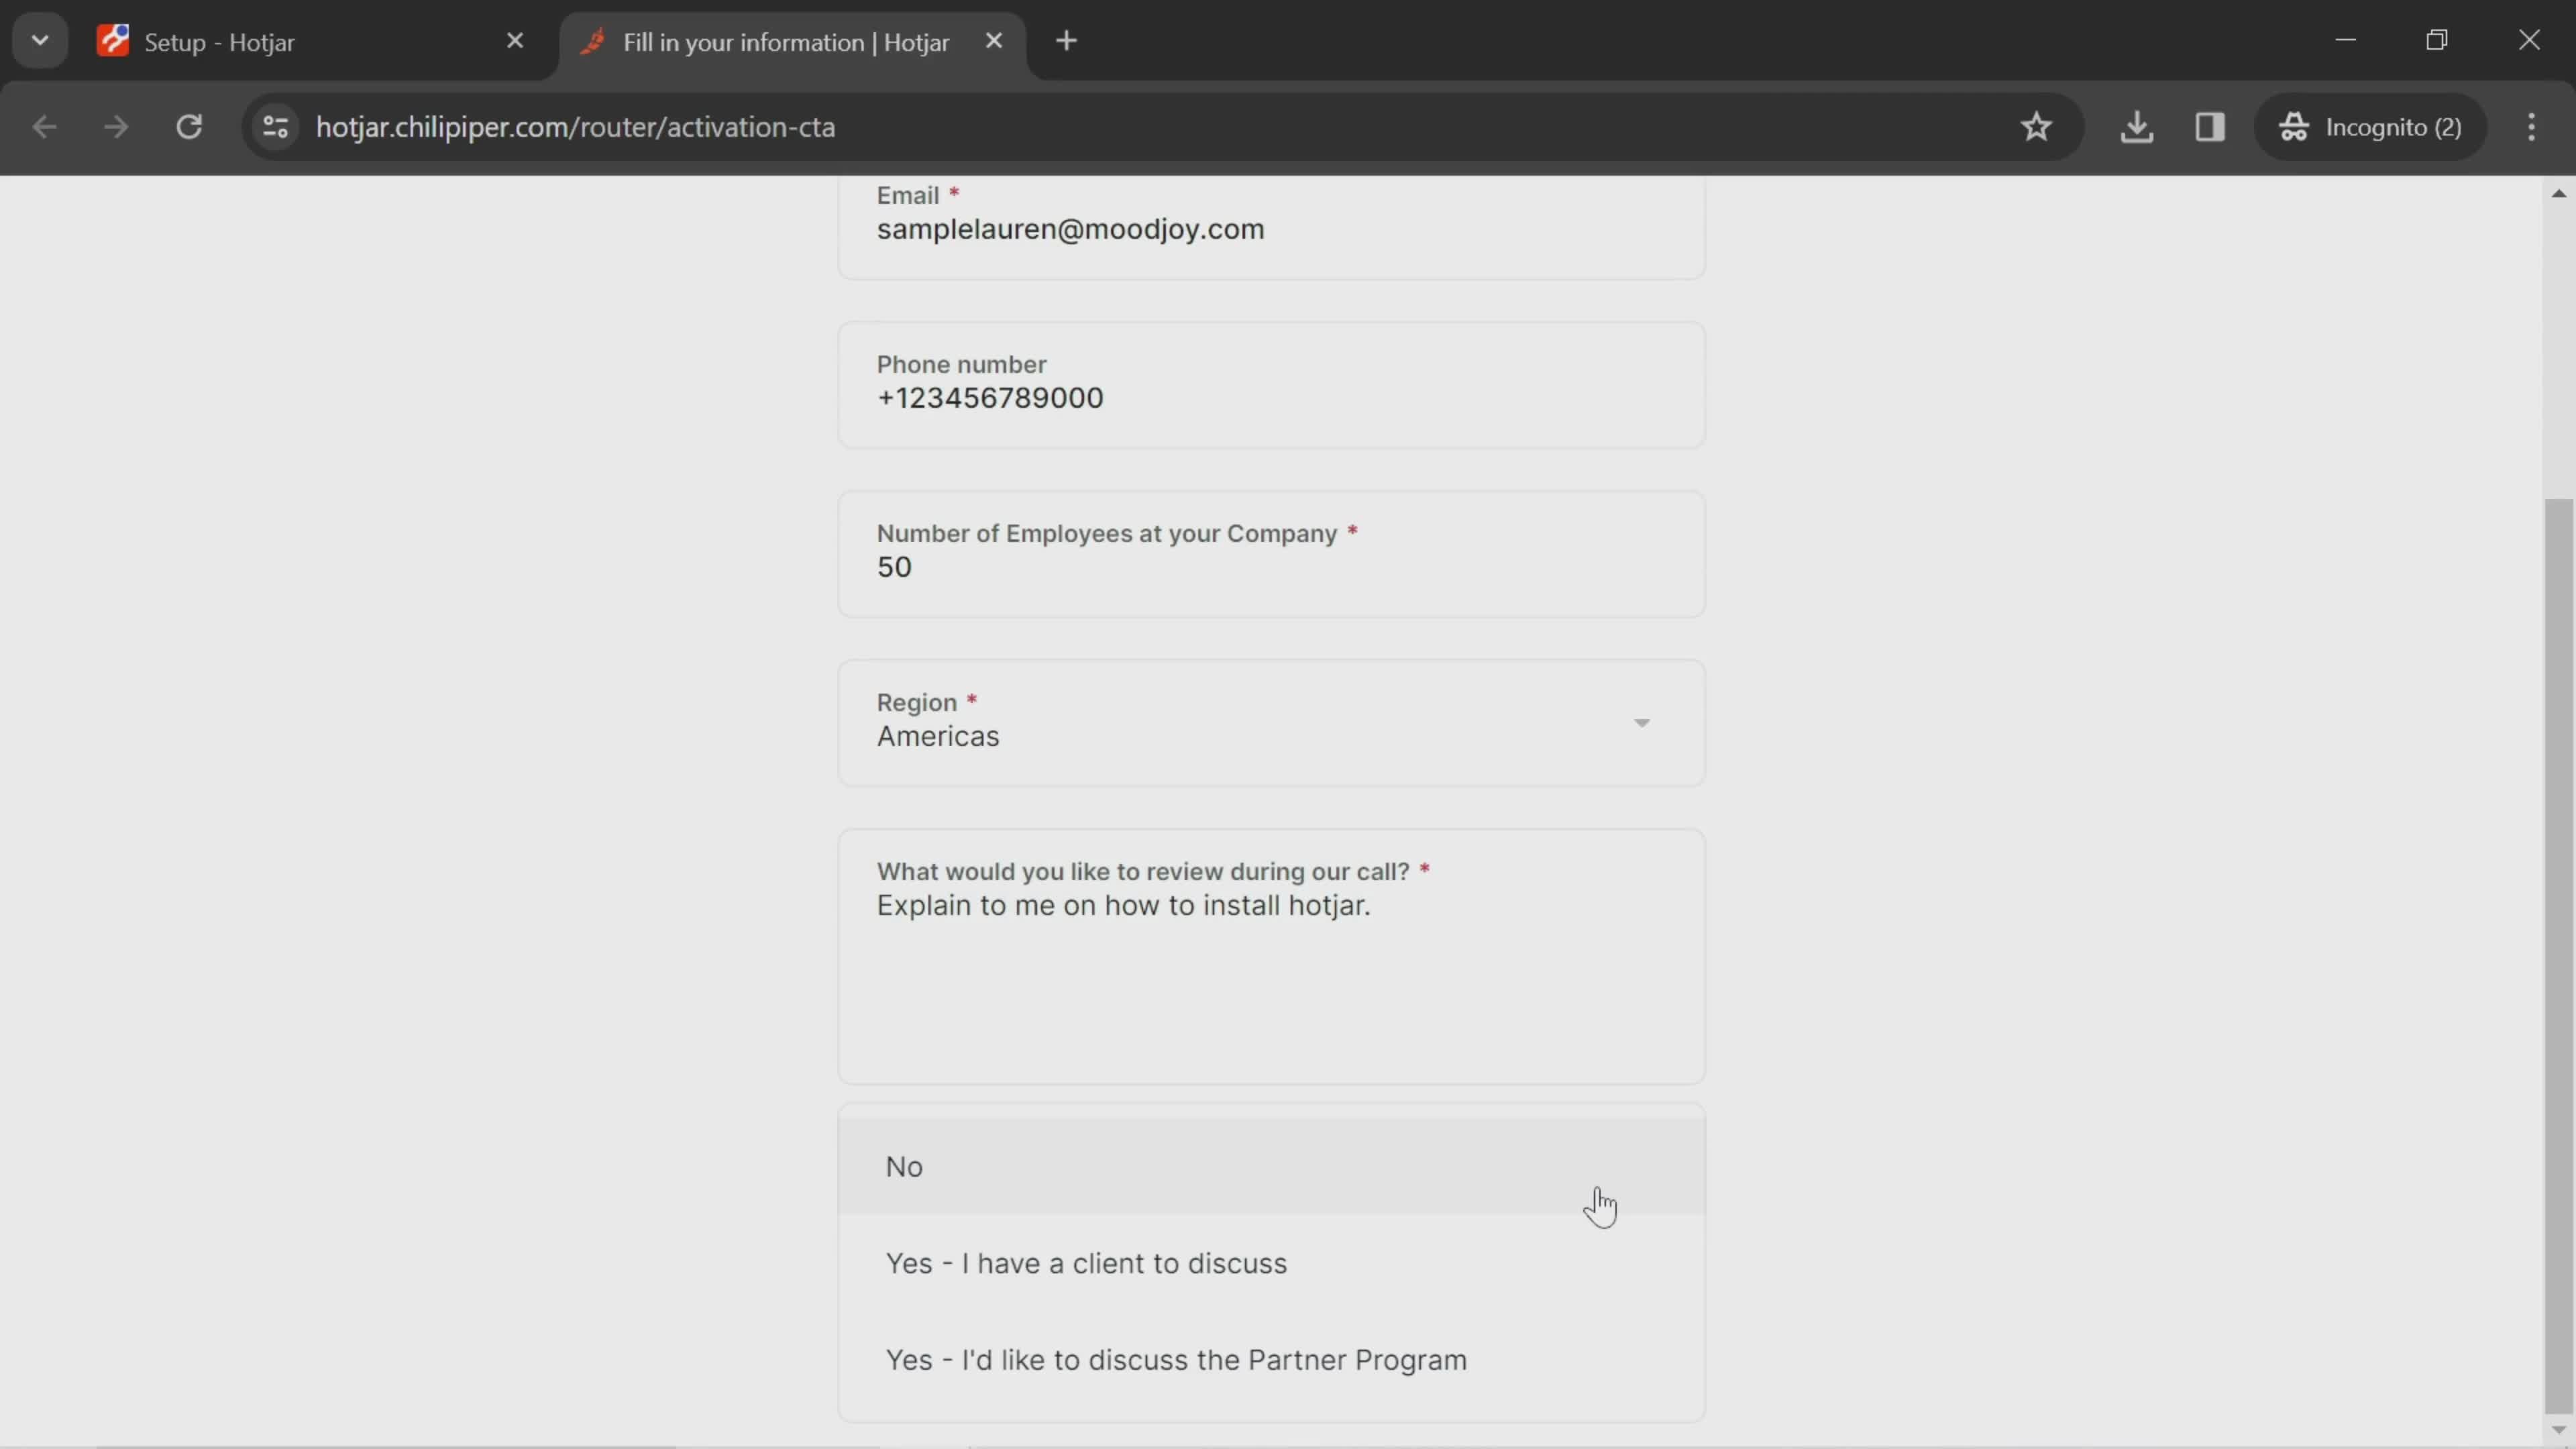This screenshot has width=2576, height=1449.
Task: Click the scrollbar down arrow
Action: click(x=2558, y=1431)
